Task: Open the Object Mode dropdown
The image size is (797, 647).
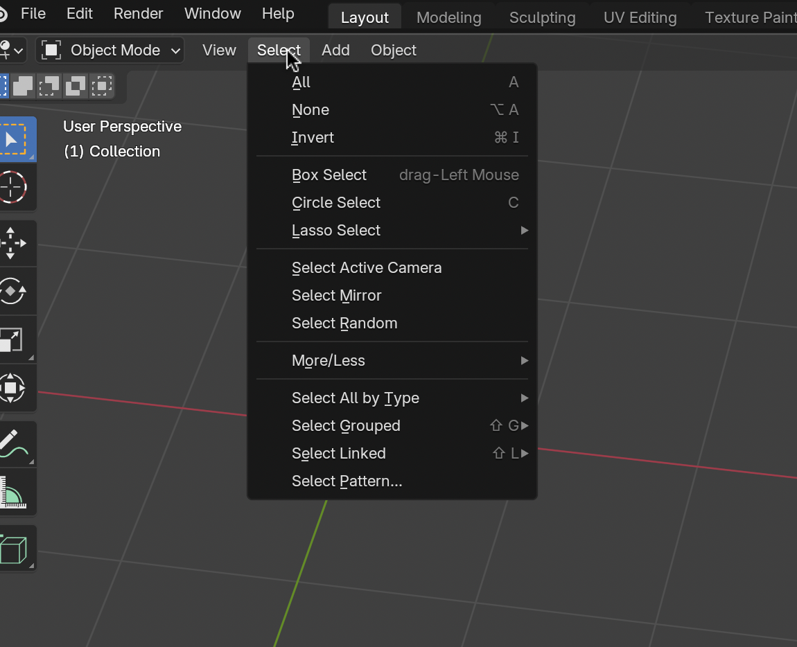Action: pos(110,51)
